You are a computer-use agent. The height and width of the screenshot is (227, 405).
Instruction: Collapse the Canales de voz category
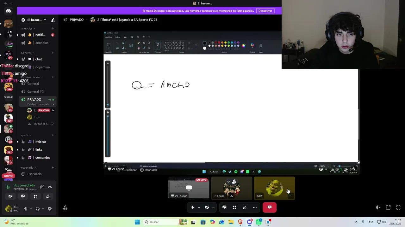click(32, 77)
